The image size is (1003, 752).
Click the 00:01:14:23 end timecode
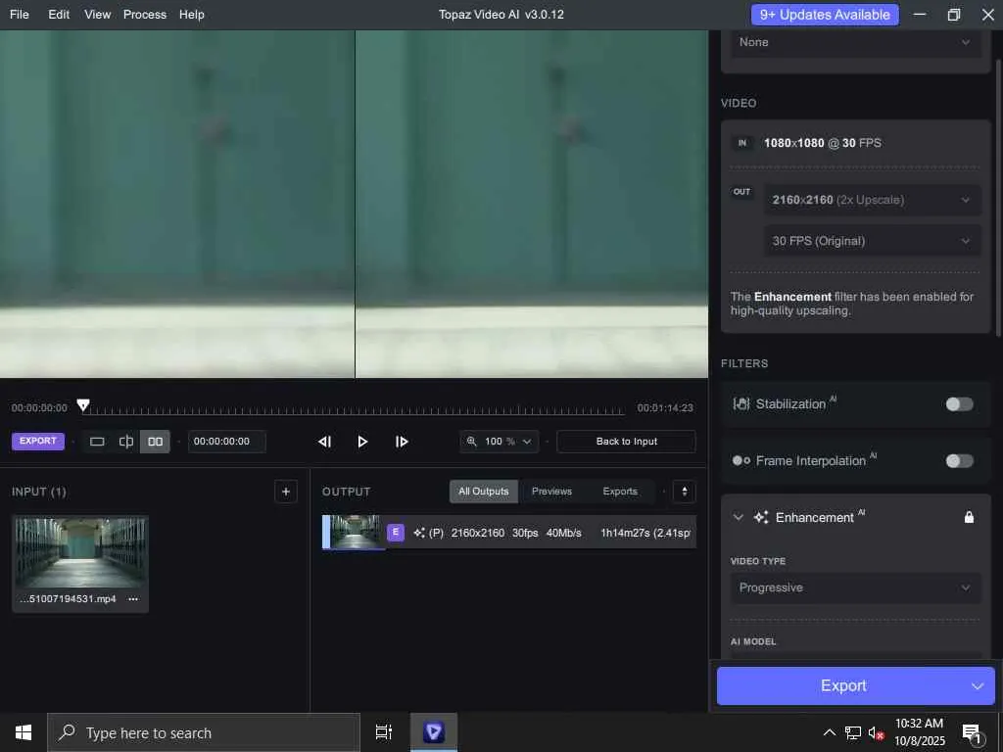click(665, 408)
